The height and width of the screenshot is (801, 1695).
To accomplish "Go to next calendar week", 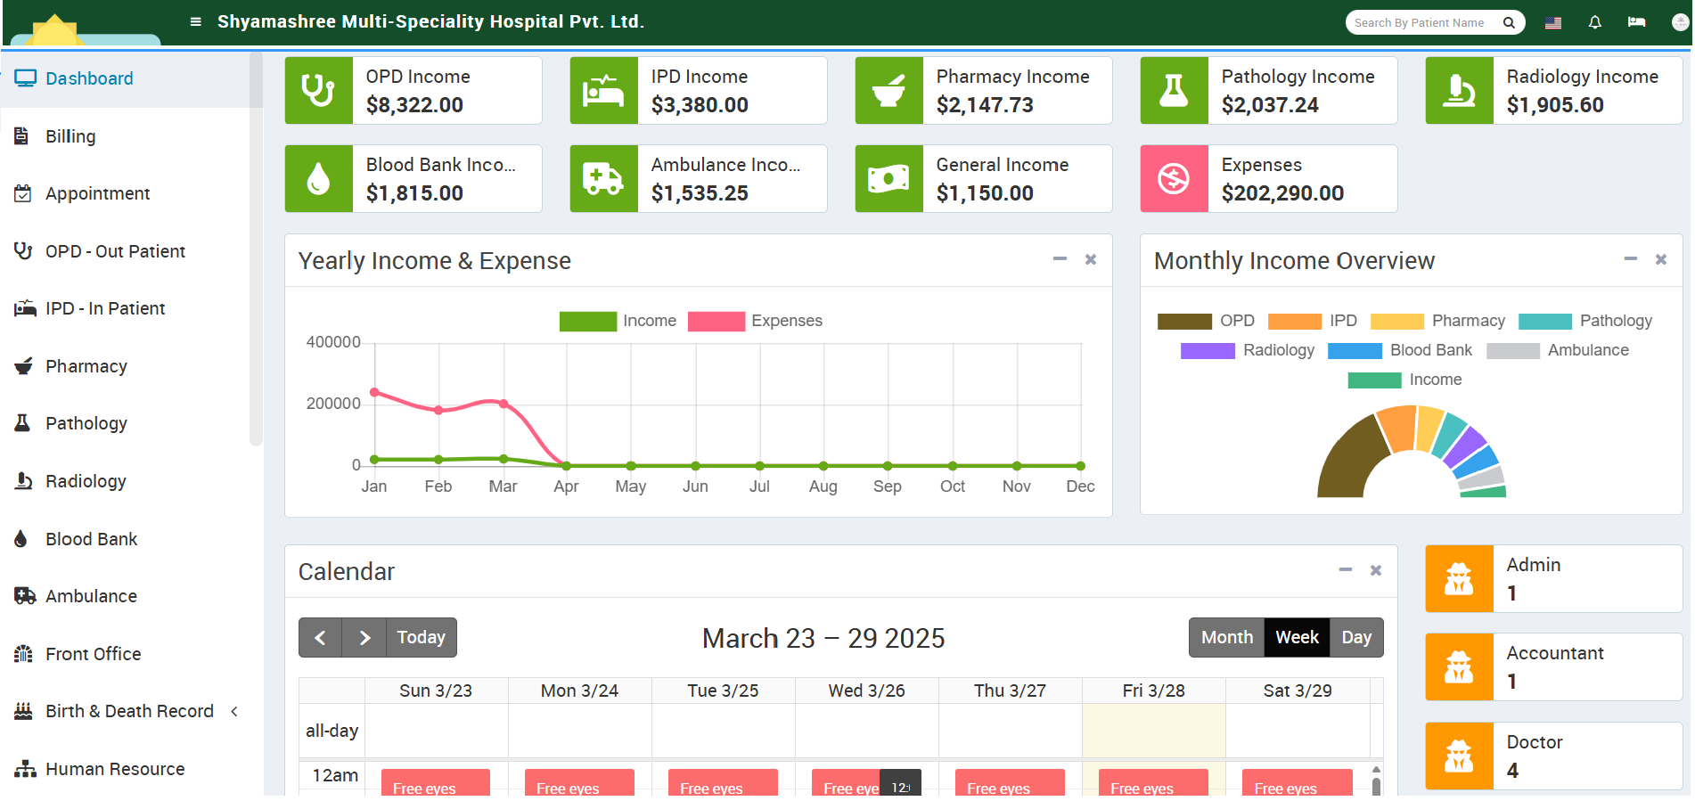I will 364,637.
